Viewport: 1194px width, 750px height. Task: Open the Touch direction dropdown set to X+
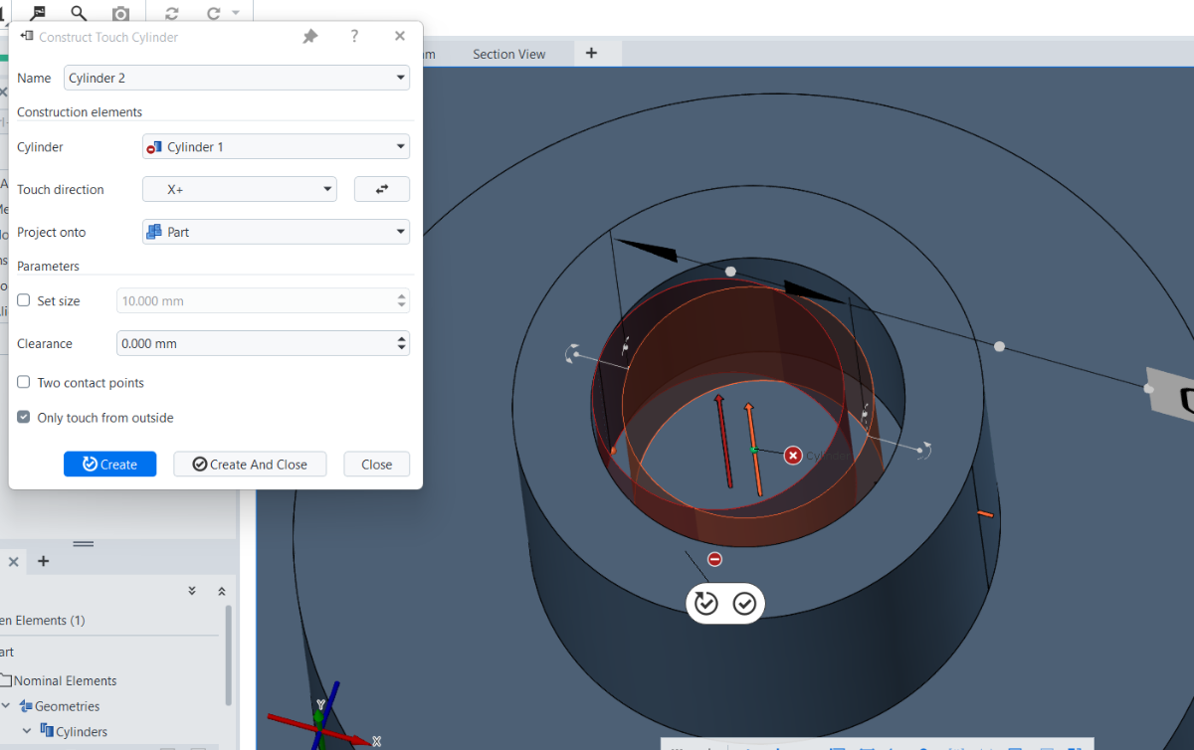(x=240, y=189)
